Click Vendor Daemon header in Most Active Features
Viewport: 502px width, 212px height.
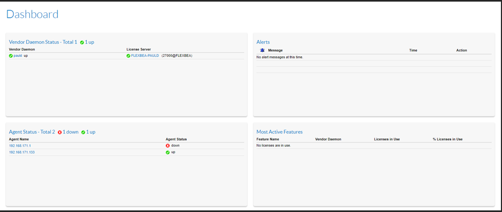pyautogui.click(x=328, y=139)
